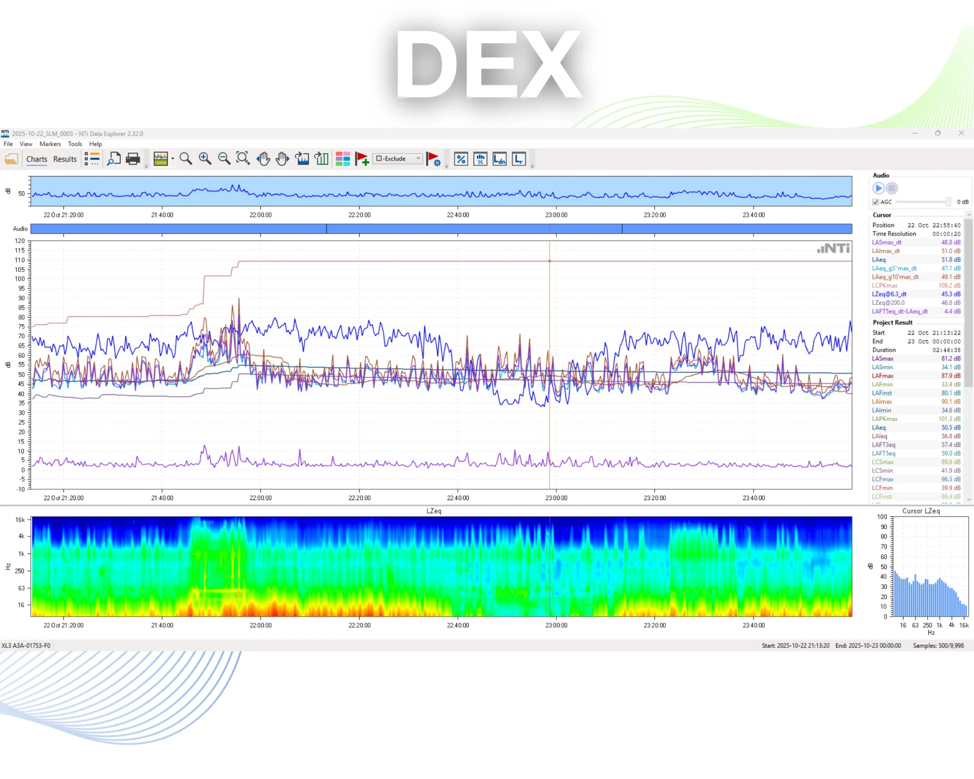Open the chart layout dropdown arrow
Image resolution: width=974 pixels, height=779 pixels.
point(172,159)
